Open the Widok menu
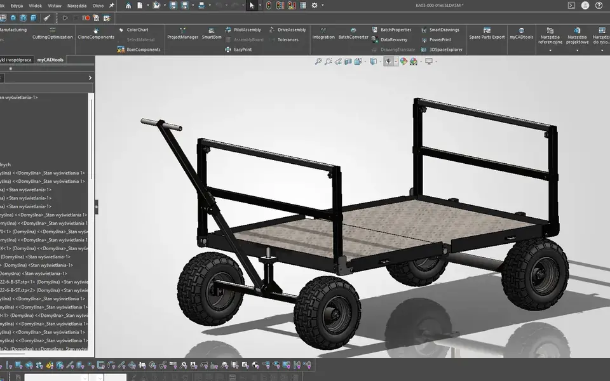Viewport: 610px width, 381px height. (x=36, y=6)
